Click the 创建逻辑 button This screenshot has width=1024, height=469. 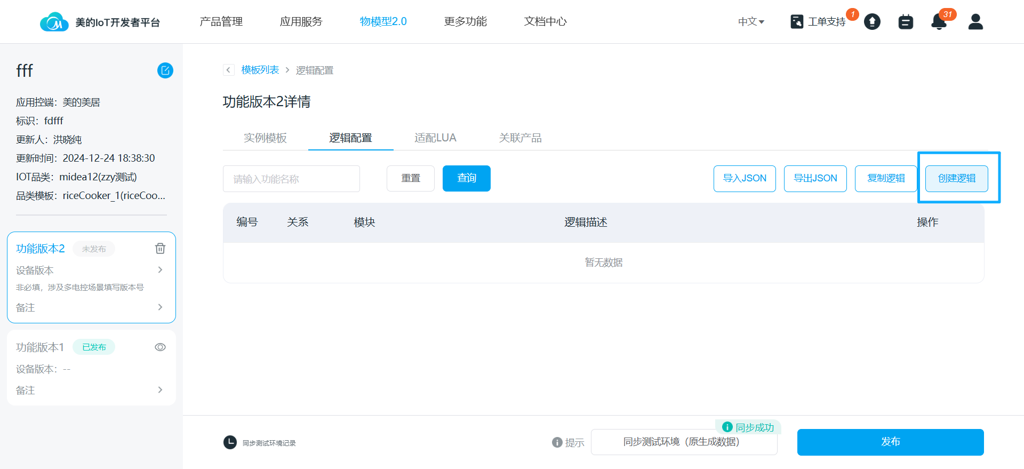[x=956, y=178]
